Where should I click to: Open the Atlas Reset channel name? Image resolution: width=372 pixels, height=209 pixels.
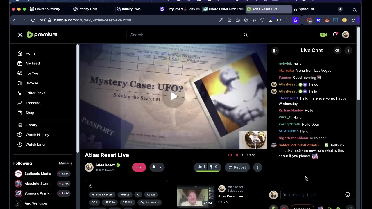pyautogui.click(x=105, y=165)
